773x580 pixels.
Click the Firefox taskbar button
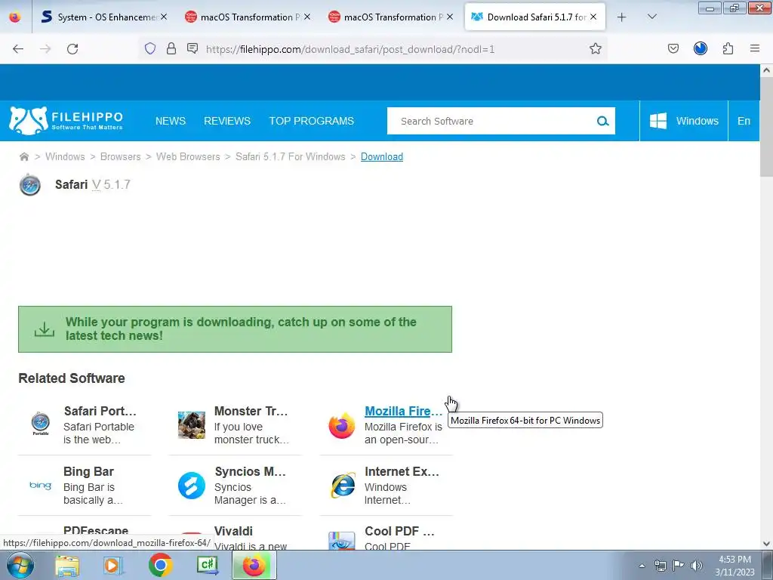pyautogui.click(x=254, y=565)
